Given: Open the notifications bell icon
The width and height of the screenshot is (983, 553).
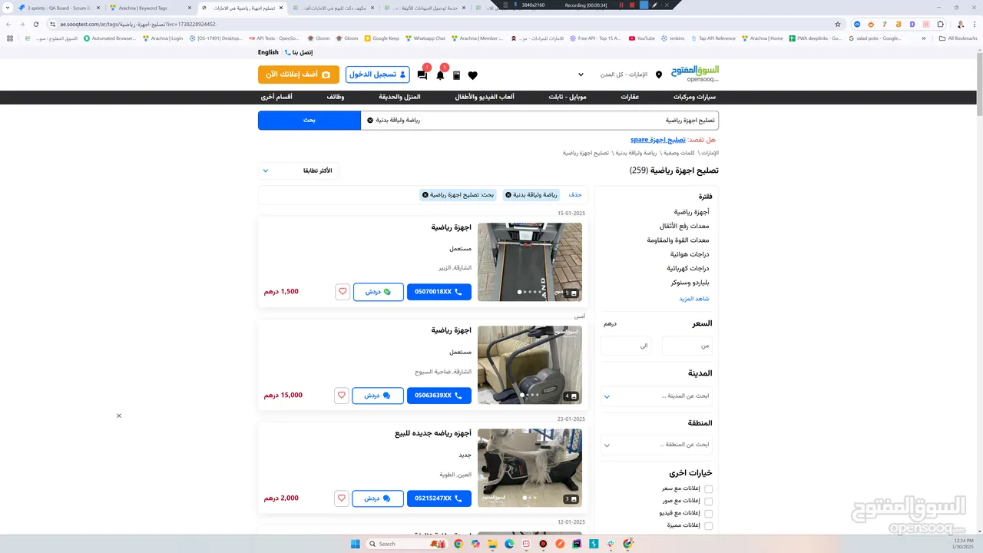Looking at the screenshot, I should tap(440, 75).
